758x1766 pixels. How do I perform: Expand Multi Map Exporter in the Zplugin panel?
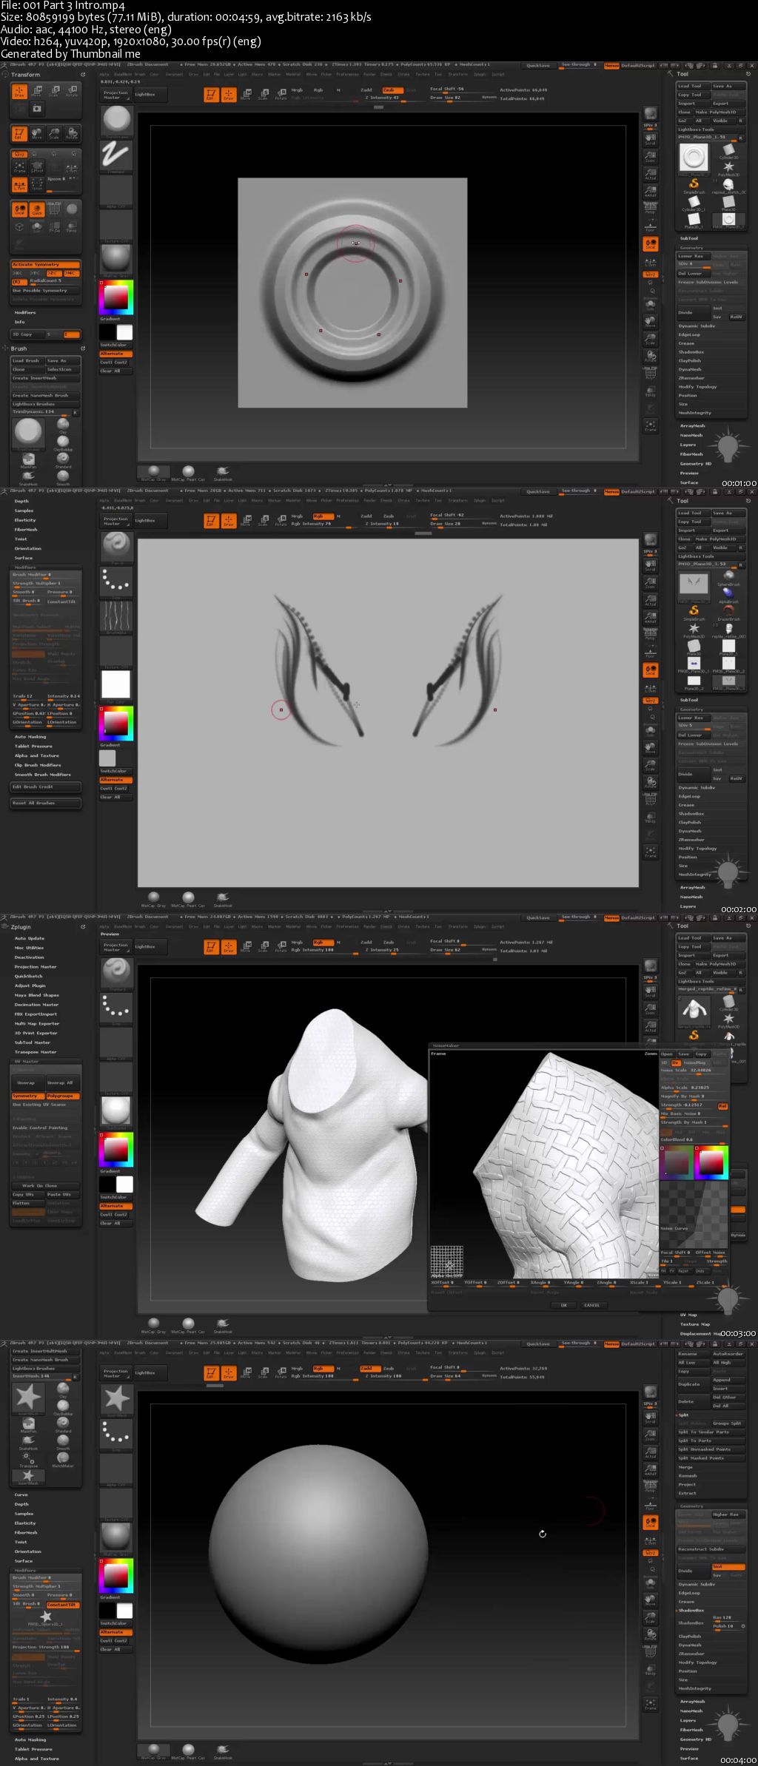37,1024
